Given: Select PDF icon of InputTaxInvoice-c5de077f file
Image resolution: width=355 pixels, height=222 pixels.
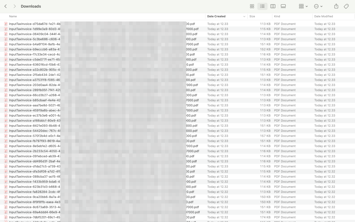Looking at the screenshot, I should click(x=6, y=59).
